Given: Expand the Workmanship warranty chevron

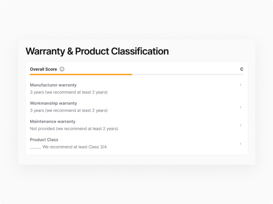Looking at the screenshot, I should pyautogui.click(x=240, y=107).
